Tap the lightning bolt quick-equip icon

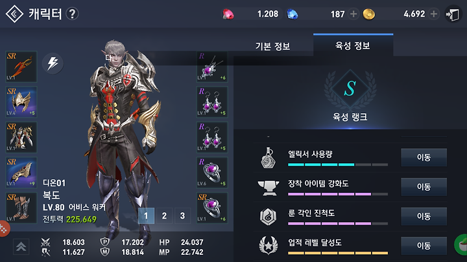(53, 63)
